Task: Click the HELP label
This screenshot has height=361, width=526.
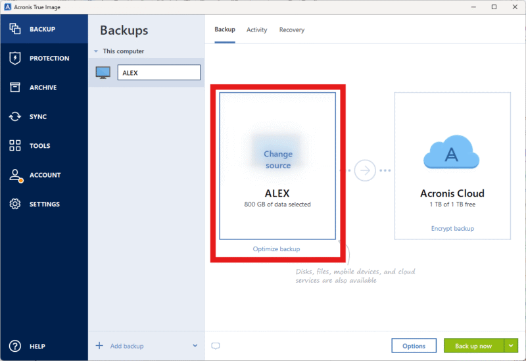Action: click(x=37, y=347)
